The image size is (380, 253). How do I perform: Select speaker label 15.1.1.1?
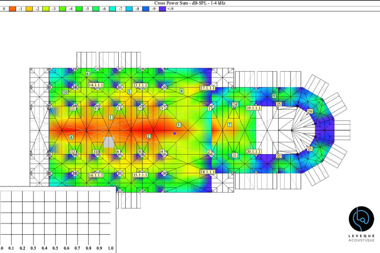point(140,175)
